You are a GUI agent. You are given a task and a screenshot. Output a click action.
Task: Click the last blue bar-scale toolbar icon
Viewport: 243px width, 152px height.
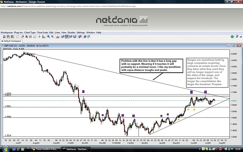coord(89,37)
